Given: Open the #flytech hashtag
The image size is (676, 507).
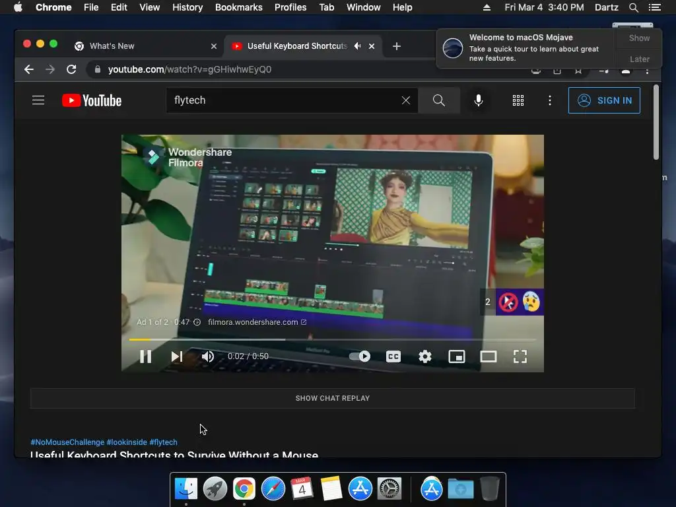Looking at the screenshot, I should pos(164,442).
